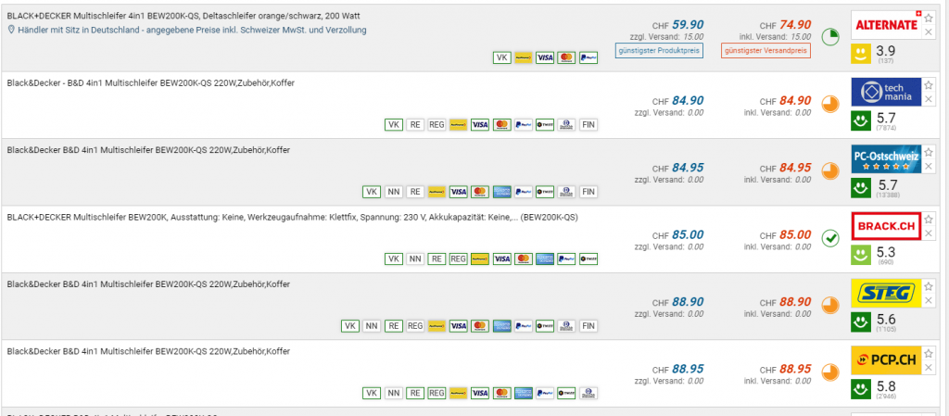949x416 pixels.
Task: Star the BRACK.CH shop as favorite
Action: 929,219
